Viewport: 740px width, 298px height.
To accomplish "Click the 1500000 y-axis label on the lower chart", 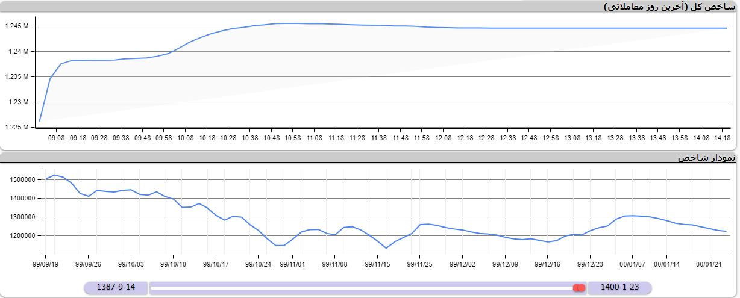I will [x=22, y=179].
